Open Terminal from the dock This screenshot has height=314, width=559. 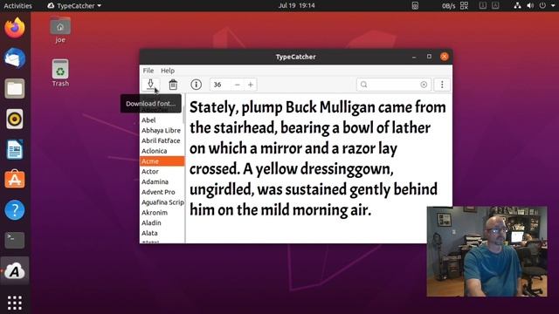(15, 241)
